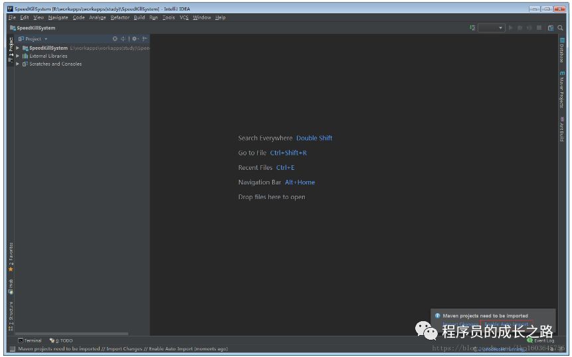572x357 pixels.
Task: Click Maven projects need to be imported title
Action: (485, 316)
